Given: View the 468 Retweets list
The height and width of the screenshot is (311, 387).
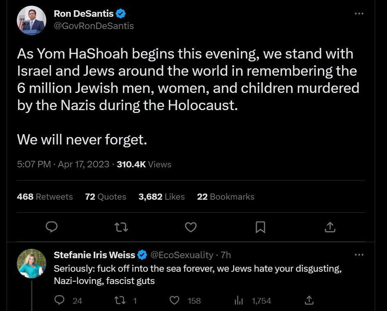Looking at the screenshot, I should pyautogui.click(x=45, y=197).
